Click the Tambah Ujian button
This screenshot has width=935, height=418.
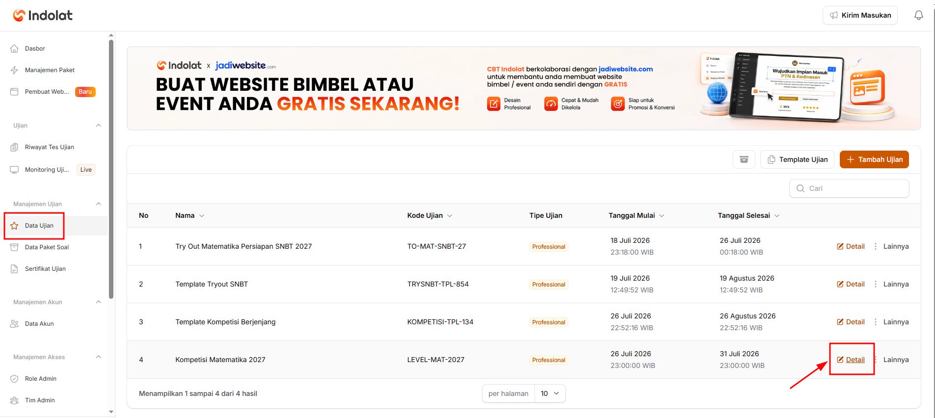tap(874, 159)
